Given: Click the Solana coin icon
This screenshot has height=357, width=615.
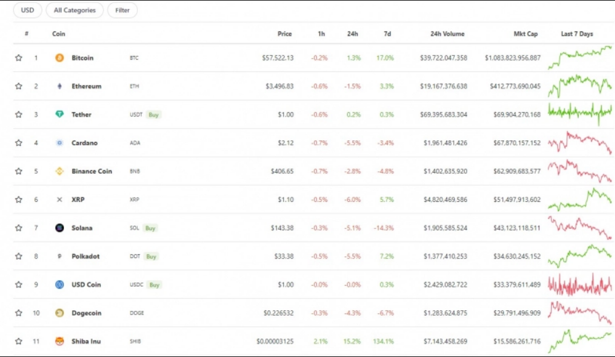Looking at the screenshot, I should (60, 228).
